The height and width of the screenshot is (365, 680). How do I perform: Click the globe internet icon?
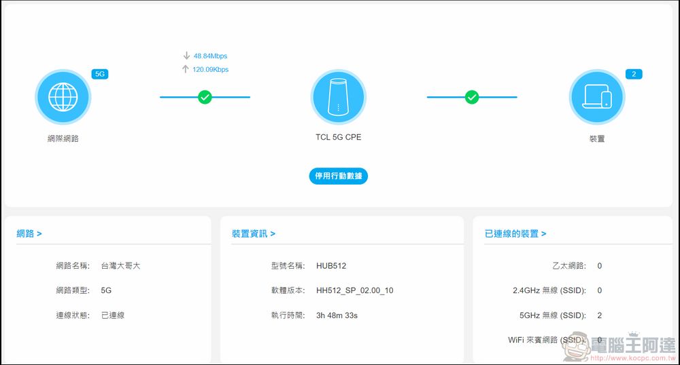tap(63, 97)
